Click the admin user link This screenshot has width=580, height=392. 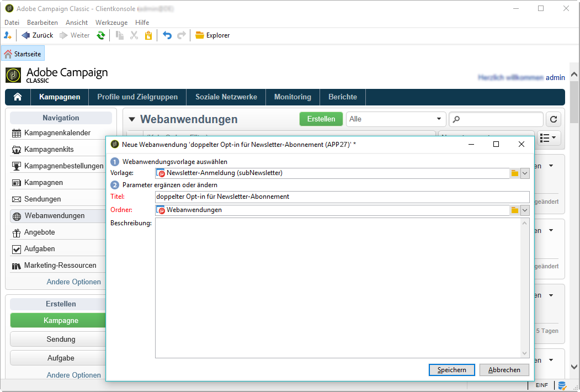pyautogui.click(x=555, y=78)
